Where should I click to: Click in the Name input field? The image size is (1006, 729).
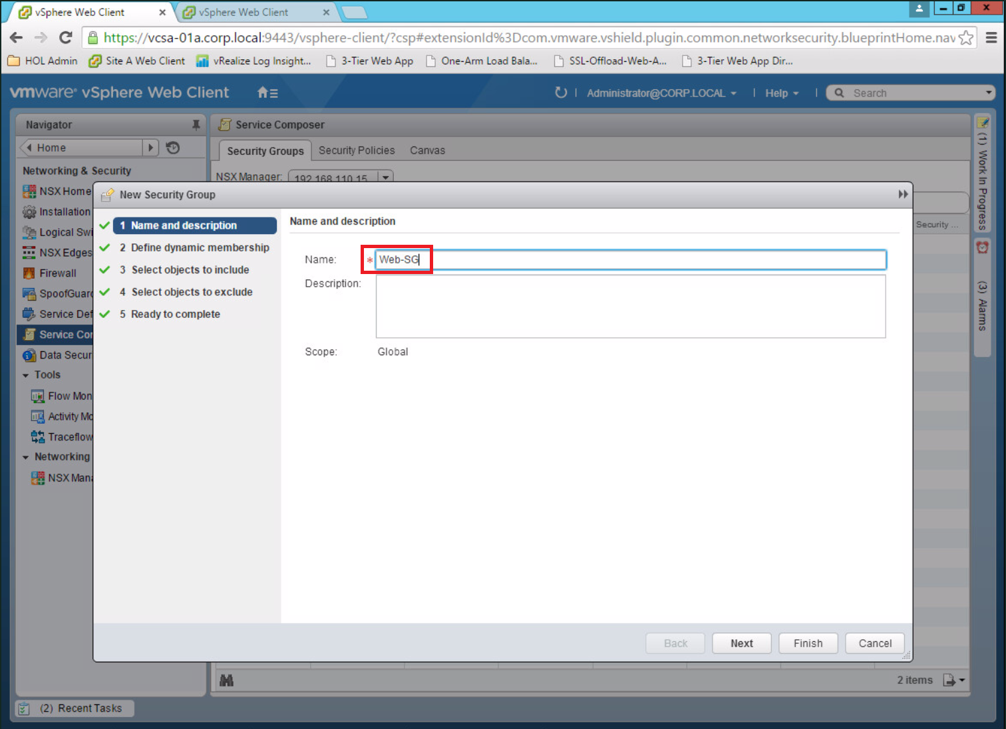pos(631,259)
